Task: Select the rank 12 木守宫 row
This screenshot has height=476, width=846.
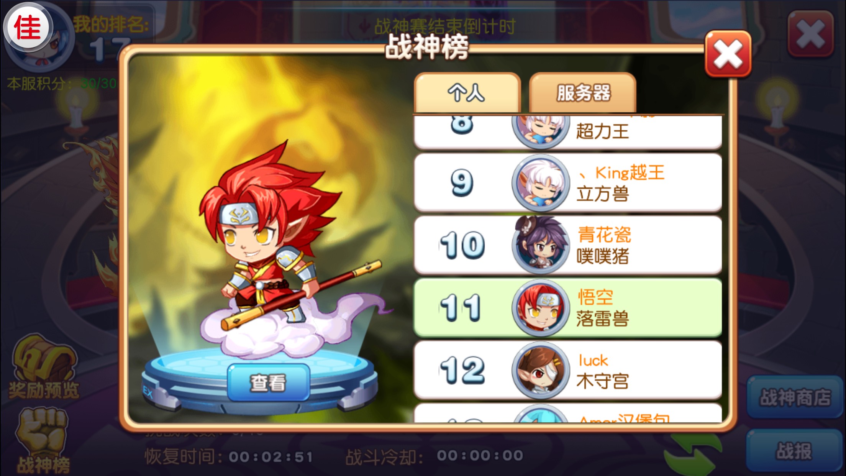Action: point(568,370)
